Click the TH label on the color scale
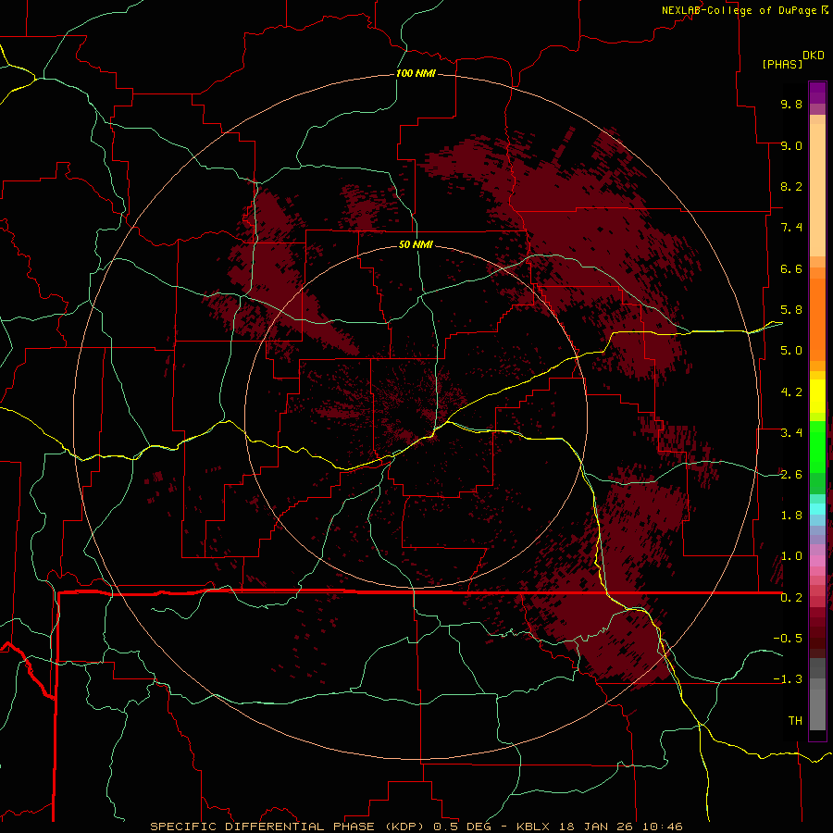Image resolution: width=833 pixels, height=833 pixels. pos(795,721)
